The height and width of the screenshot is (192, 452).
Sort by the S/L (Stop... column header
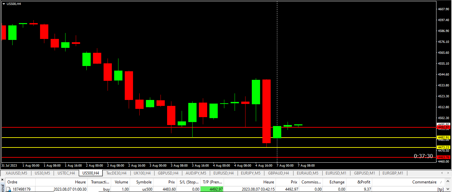click(x=188, y=182)
